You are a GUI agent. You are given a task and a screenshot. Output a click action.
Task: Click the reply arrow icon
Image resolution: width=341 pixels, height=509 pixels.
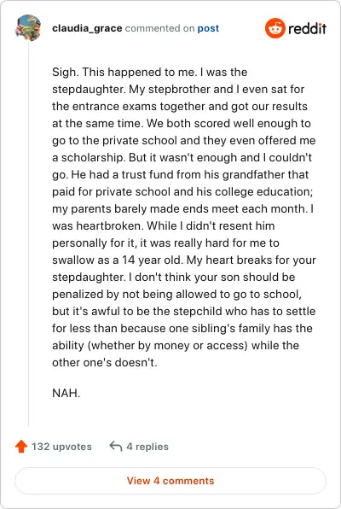[116, 446]
